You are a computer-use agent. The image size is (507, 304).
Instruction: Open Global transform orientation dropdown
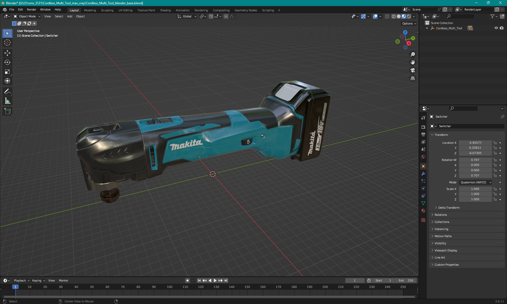tap(187, 16)
